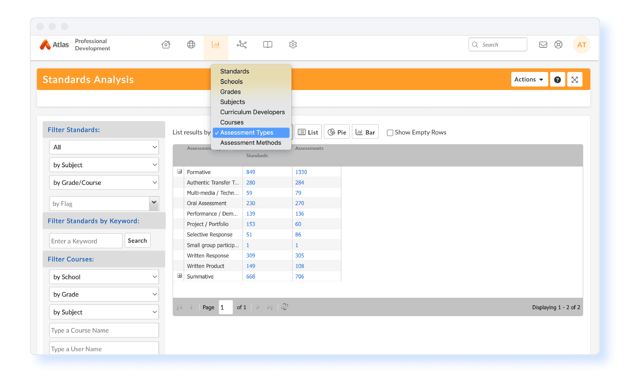Select the bar chart analysis icon
Image resolution: width=630 pixels, height=381 pixels.
click(x=216, y=45)
